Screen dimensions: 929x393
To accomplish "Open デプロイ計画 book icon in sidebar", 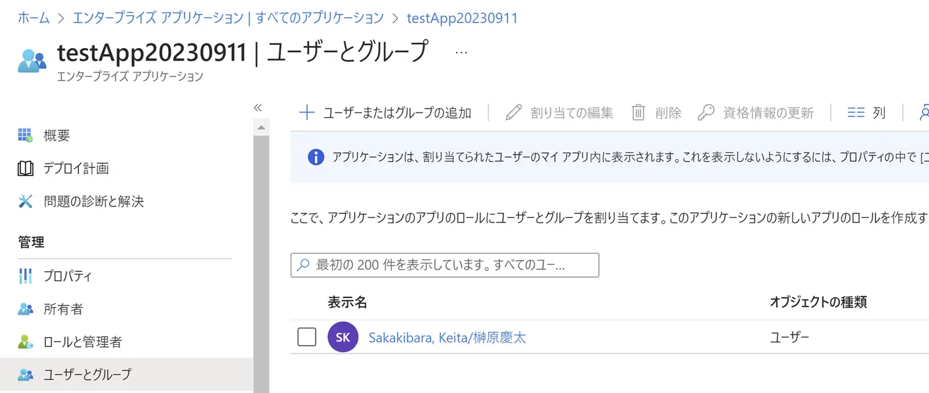I will (25, 169).
